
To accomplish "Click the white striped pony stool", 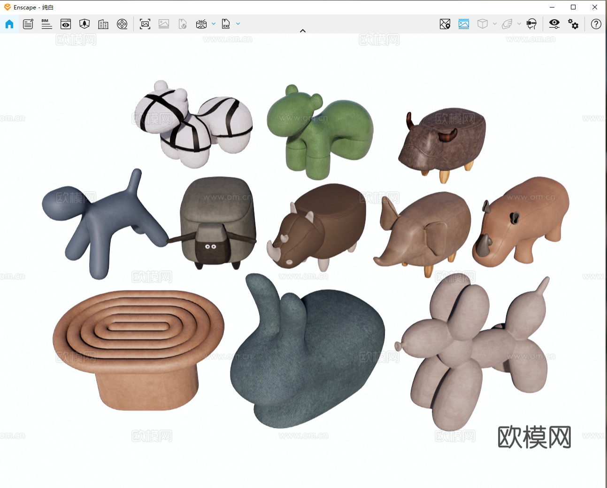I will 193,124.
